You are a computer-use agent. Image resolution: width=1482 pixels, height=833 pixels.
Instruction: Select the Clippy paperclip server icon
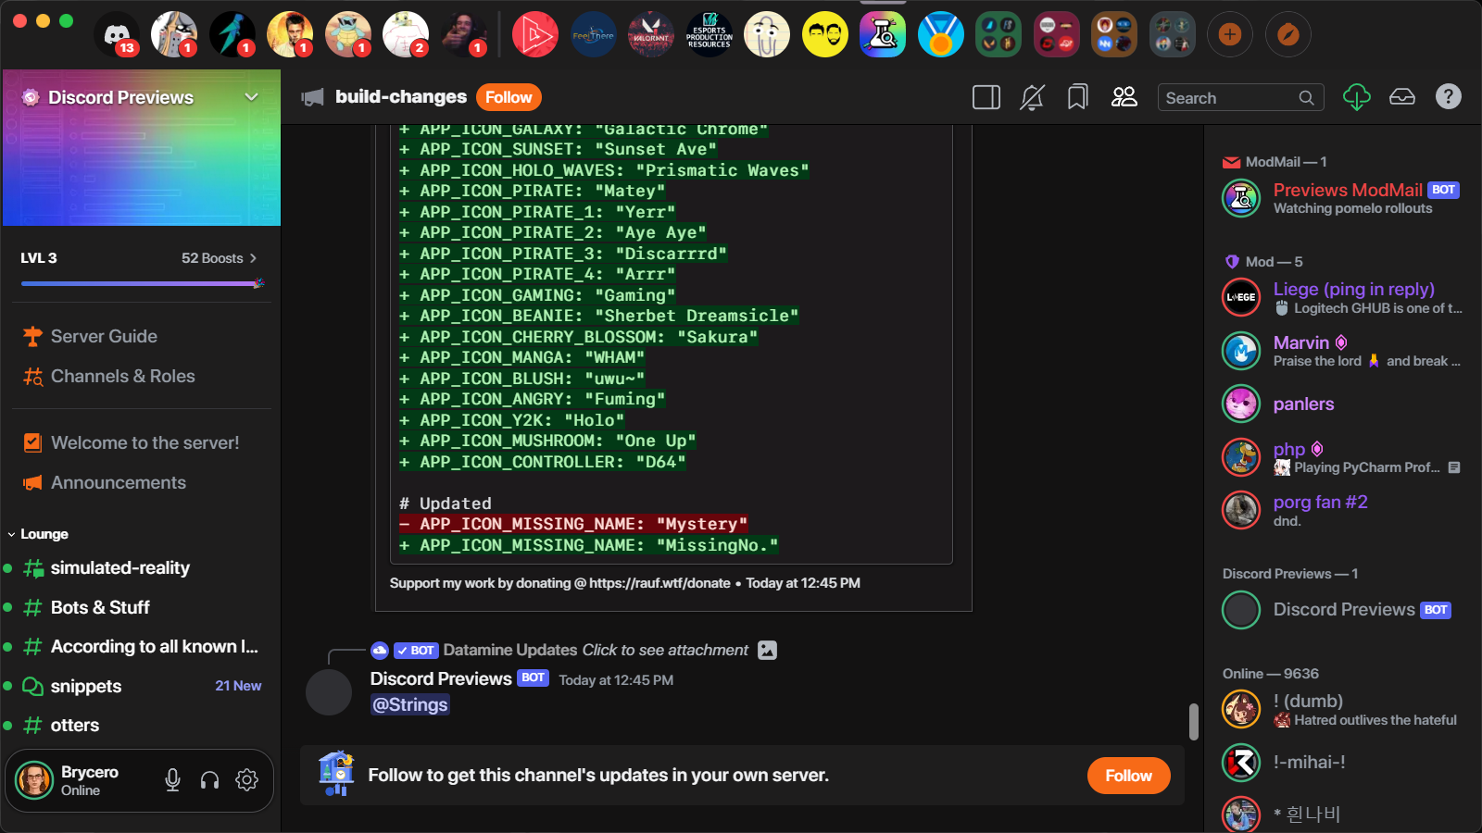(x=767, y=35)
